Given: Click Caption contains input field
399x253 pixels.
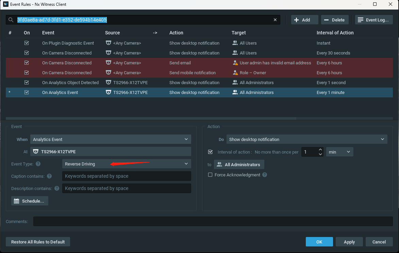Looking at the screenshot, I should click(127, 176).
